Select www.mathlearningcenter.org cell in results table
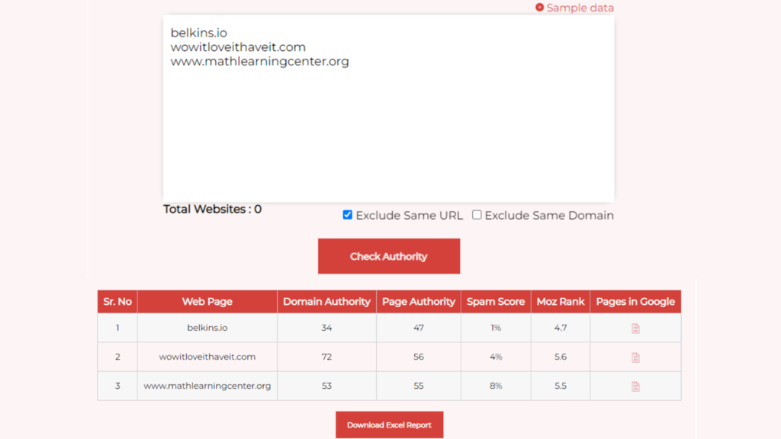Image resolution: width=781 pixels, height=439 pixels. coord(207,386)
